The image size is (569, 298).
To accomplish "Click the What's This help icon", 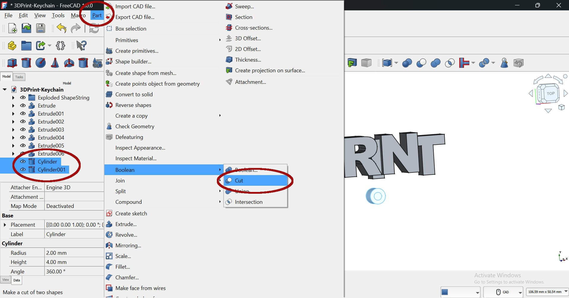I will [x=81, y=45].
